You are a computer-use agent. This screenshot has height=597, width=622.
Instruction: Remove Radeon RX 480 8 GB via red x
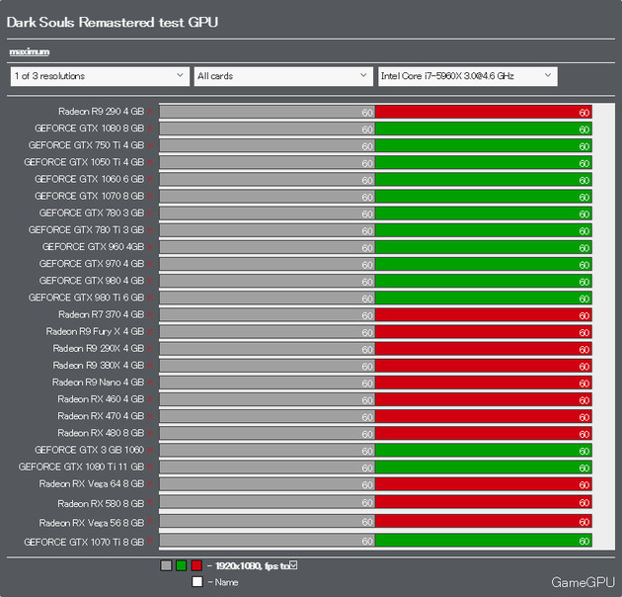(x=150, y=434)
